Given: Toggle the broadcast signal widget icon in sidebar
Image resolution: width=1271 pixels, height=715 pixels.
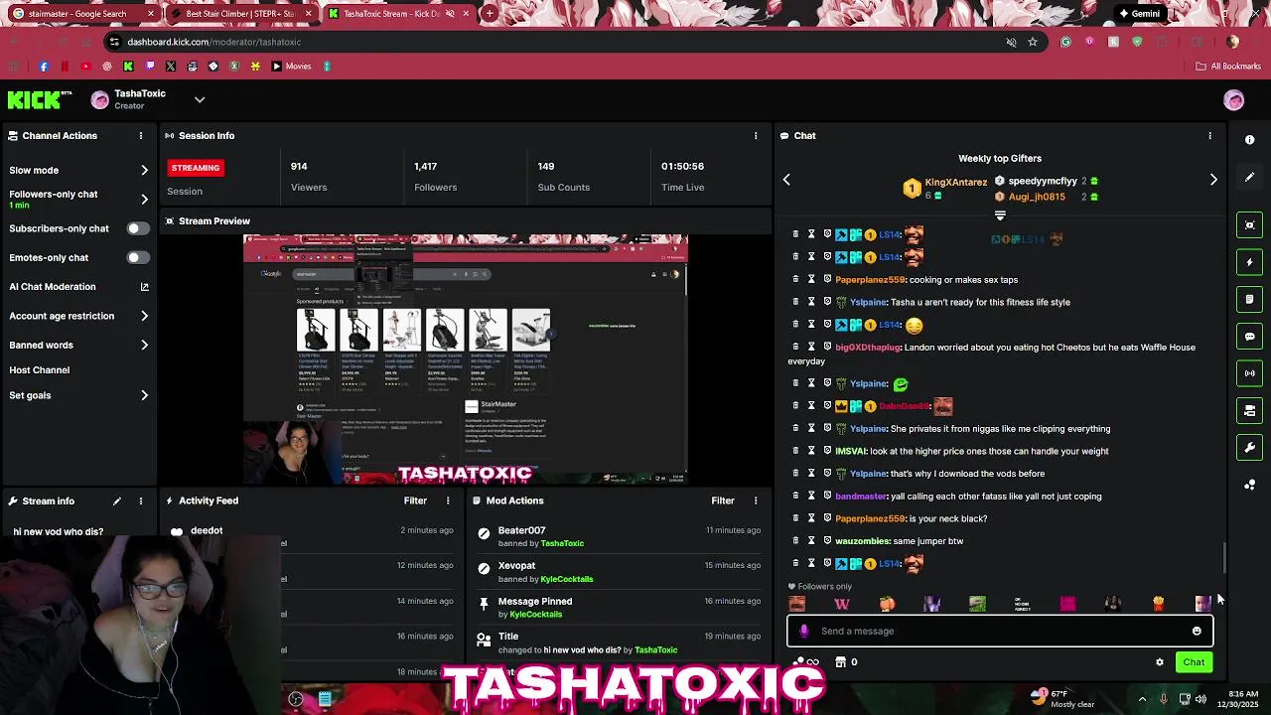Looking at the screenshot, I should pos(1250,373).
